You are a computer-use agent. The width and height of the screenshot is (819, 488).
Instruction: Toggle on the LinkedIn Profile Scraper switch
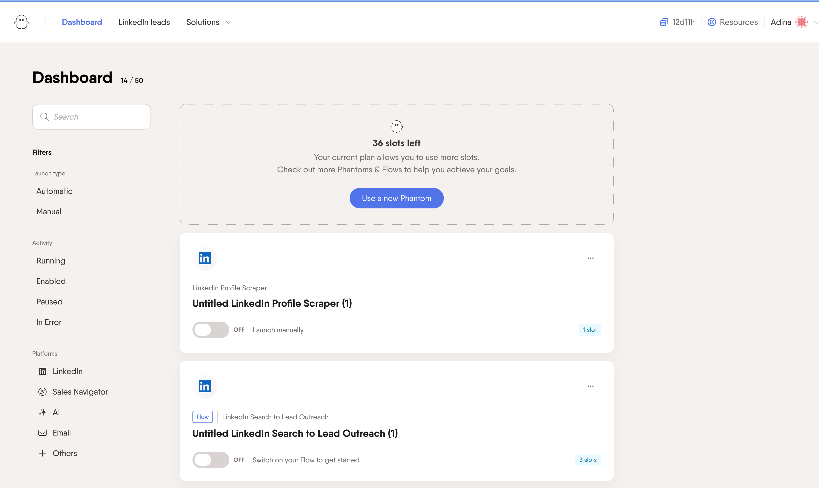click(211, 330)
